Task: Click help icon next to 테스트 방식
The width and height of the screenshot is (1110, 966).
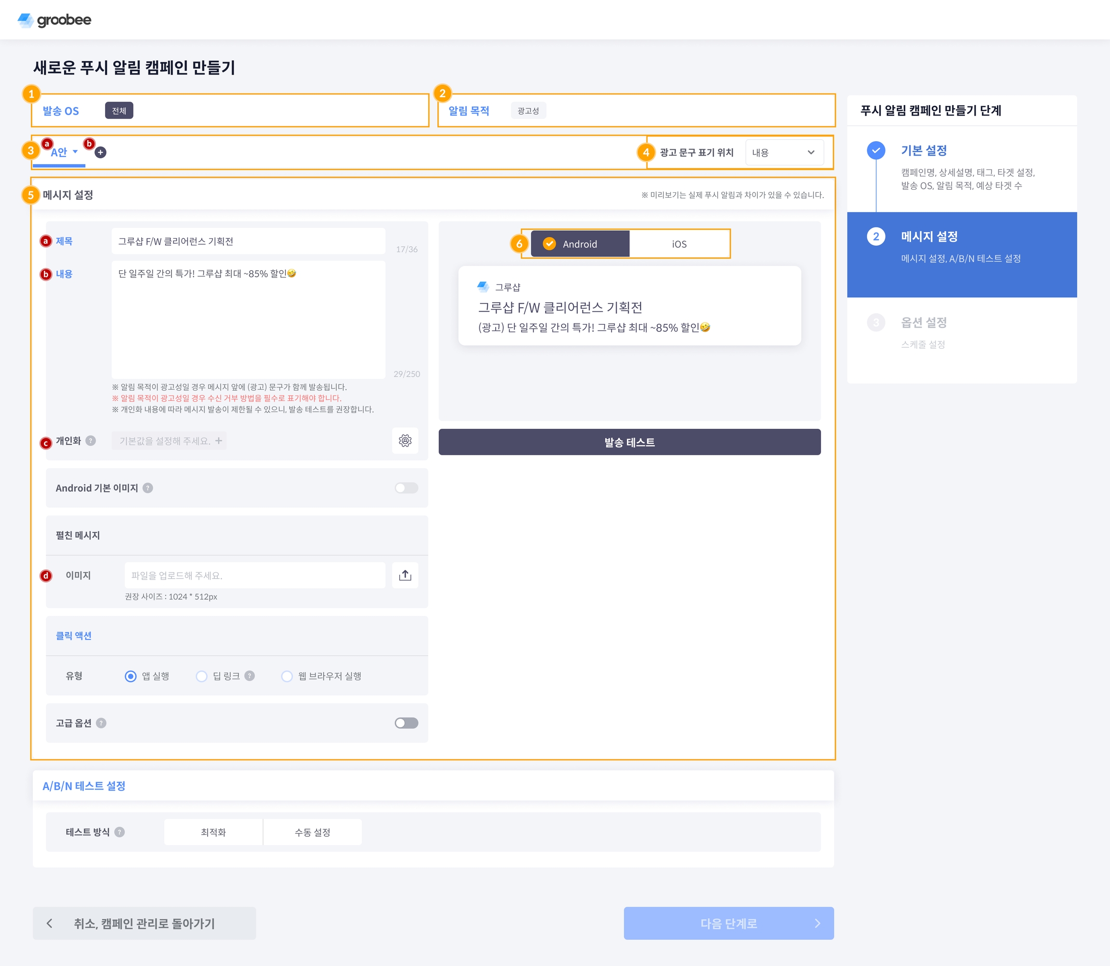Action: 119,832
